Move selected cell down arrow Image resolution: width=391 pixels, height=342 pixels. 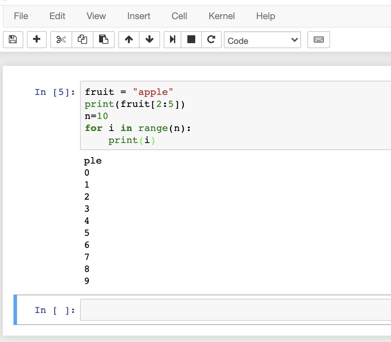point(149,40)
